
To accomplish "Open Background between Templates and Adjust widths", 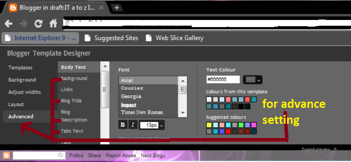I will 22,80.
